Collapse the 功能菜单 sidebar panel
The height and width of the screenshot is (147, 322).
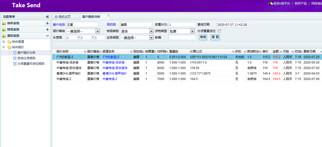point(47,17)
